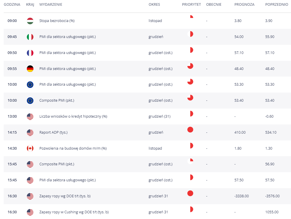Click the German flag icon at 09:55
The width and height of the screenshot is (291, 219).
[30, 69]
